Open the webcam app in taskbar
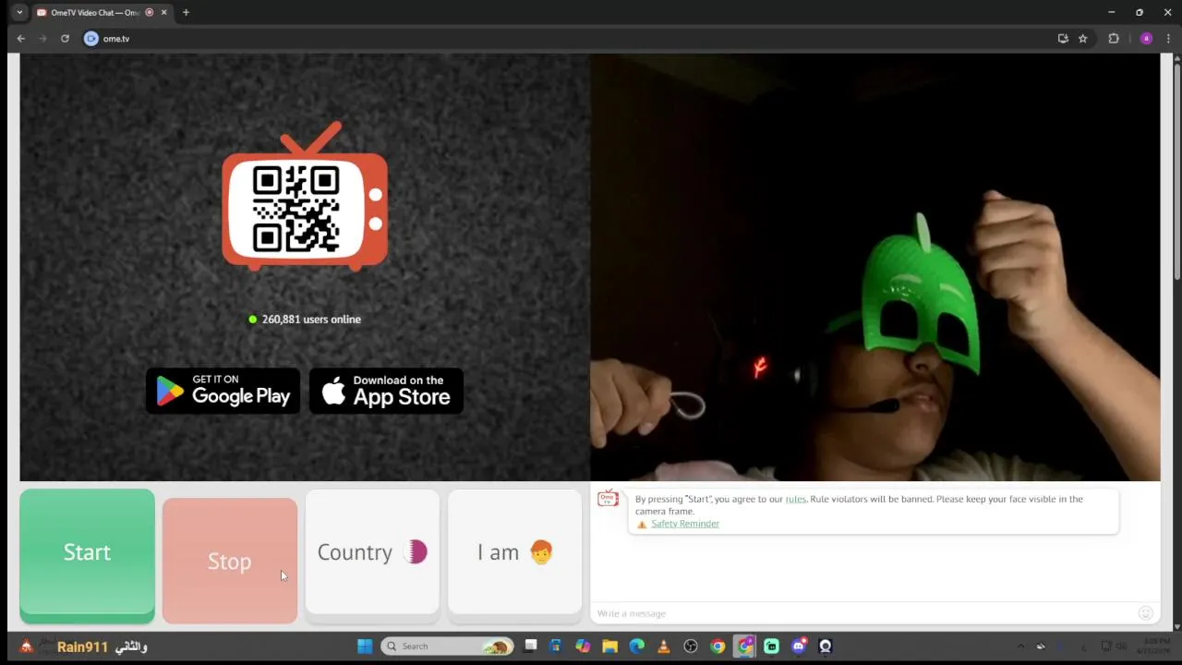The image size is (1182, 665). [x=826, y=647]
